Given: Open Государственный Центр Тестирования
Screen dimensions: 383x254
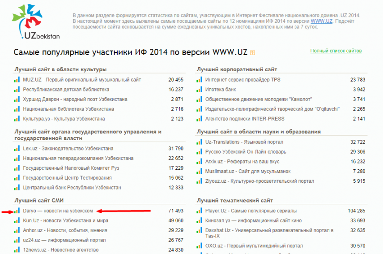Looking at the screenshot, I should pyautogui.click(x=67, y=178).
